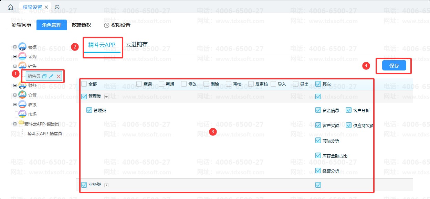Toggle the 导出 checkbox
The width and height of the screenshot is (430, 199).
click(296, 84)
